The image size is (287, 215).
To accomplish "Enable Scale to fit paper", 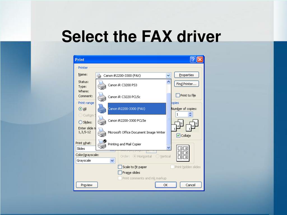I will coord(120,167).
